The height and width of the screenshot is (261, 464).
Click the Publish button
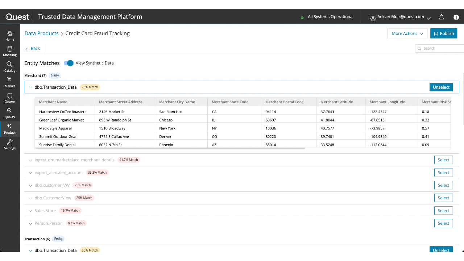coord(444,33)
